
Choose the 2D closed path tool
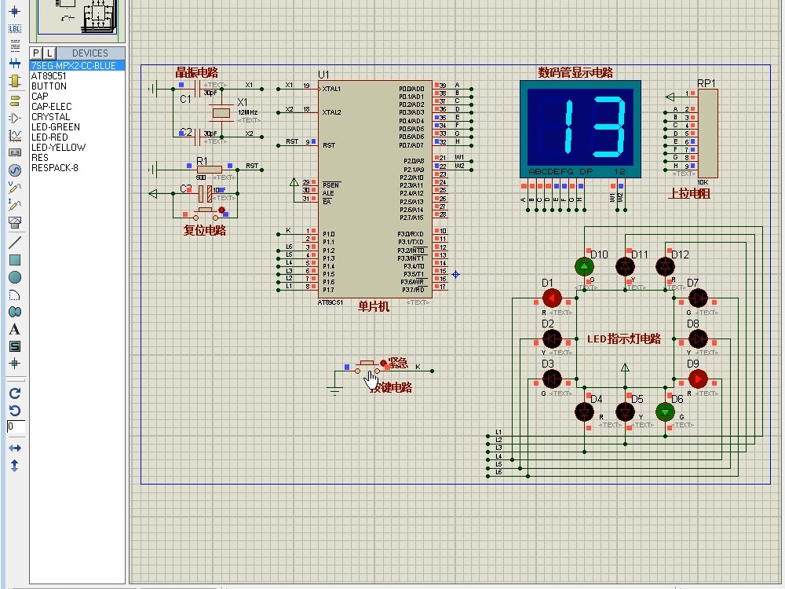pos(15,312)
